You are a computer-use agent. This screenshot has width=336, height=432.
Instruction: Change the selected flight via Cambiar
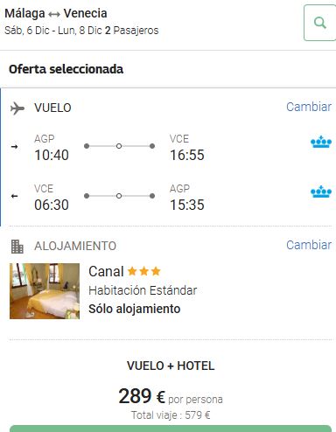tap(309, 107)
